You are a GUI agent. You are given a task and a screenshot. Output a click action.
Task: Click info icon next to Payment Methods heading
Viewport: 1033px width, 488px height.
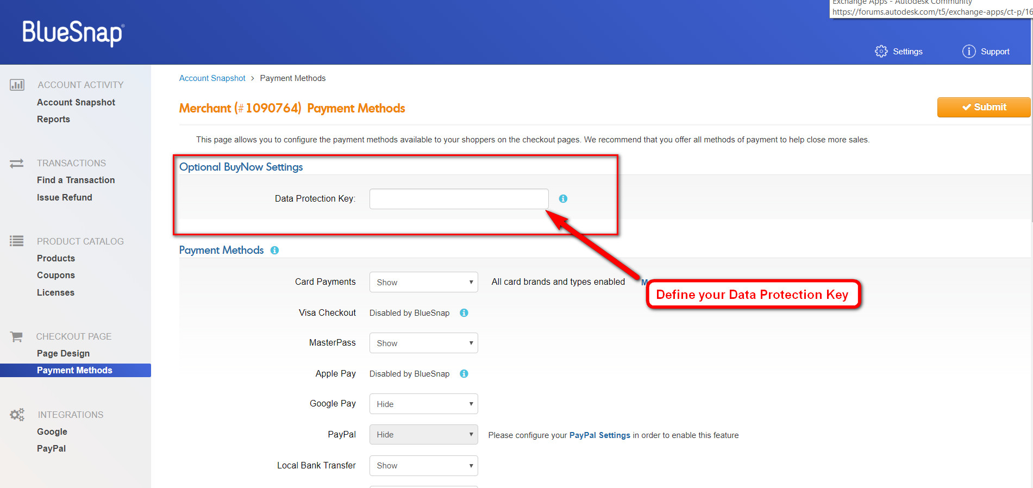274,251
